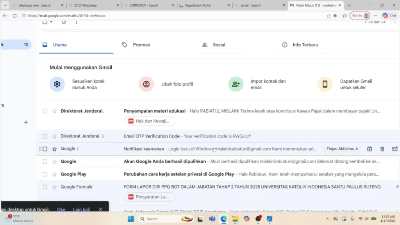The image size is (400, 225).
Task: Tick the select-all checkbox in toolbar
Action: (x=45, y=22)
